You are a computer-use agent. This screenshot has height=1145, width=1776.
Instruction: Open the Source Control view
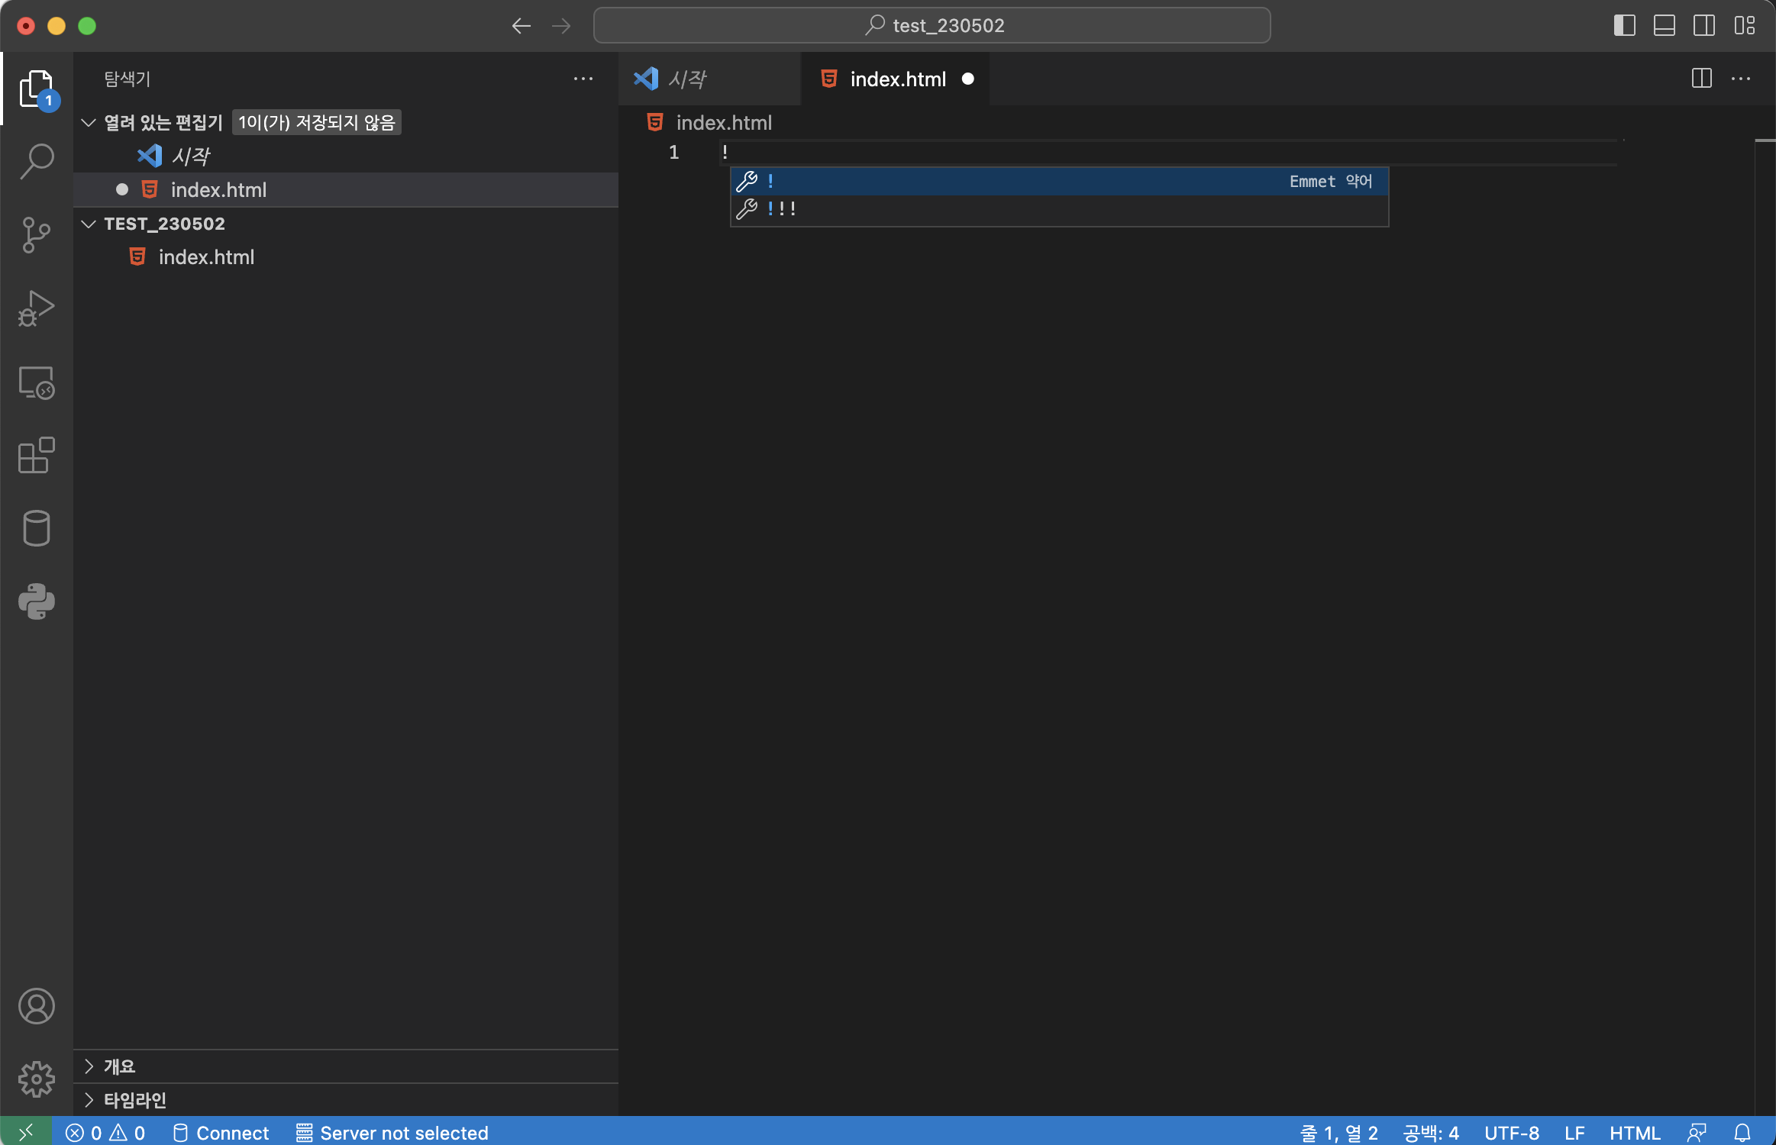pyautogui.click(x=36, y=235)
